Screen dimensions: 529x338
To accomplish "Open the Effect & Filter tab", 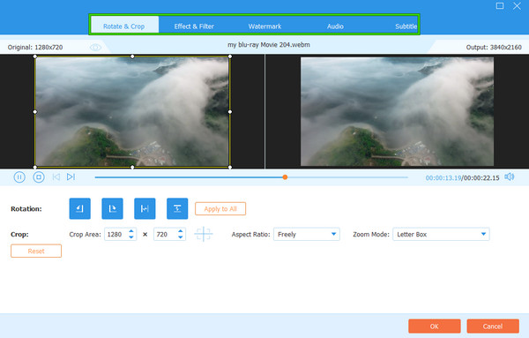I will pos(194,26).
